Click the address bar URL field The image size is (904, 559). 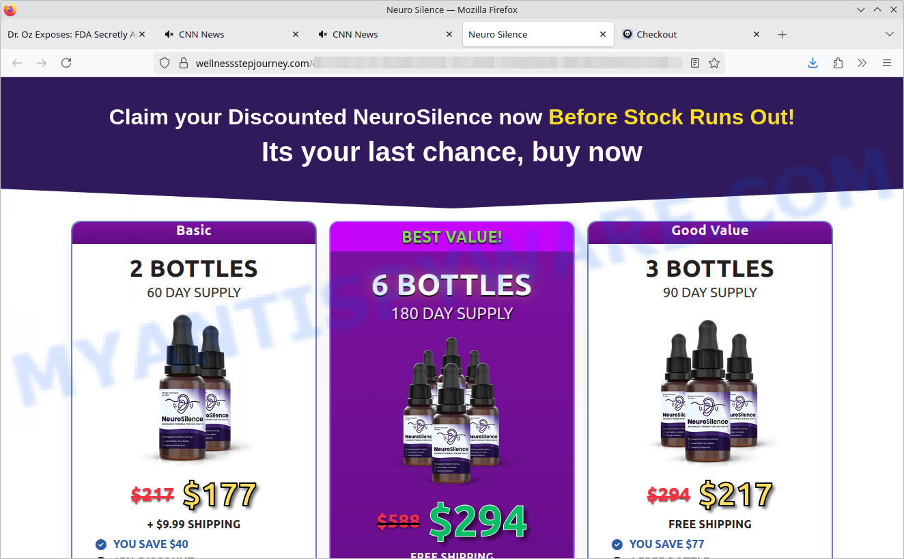(437, 63)
